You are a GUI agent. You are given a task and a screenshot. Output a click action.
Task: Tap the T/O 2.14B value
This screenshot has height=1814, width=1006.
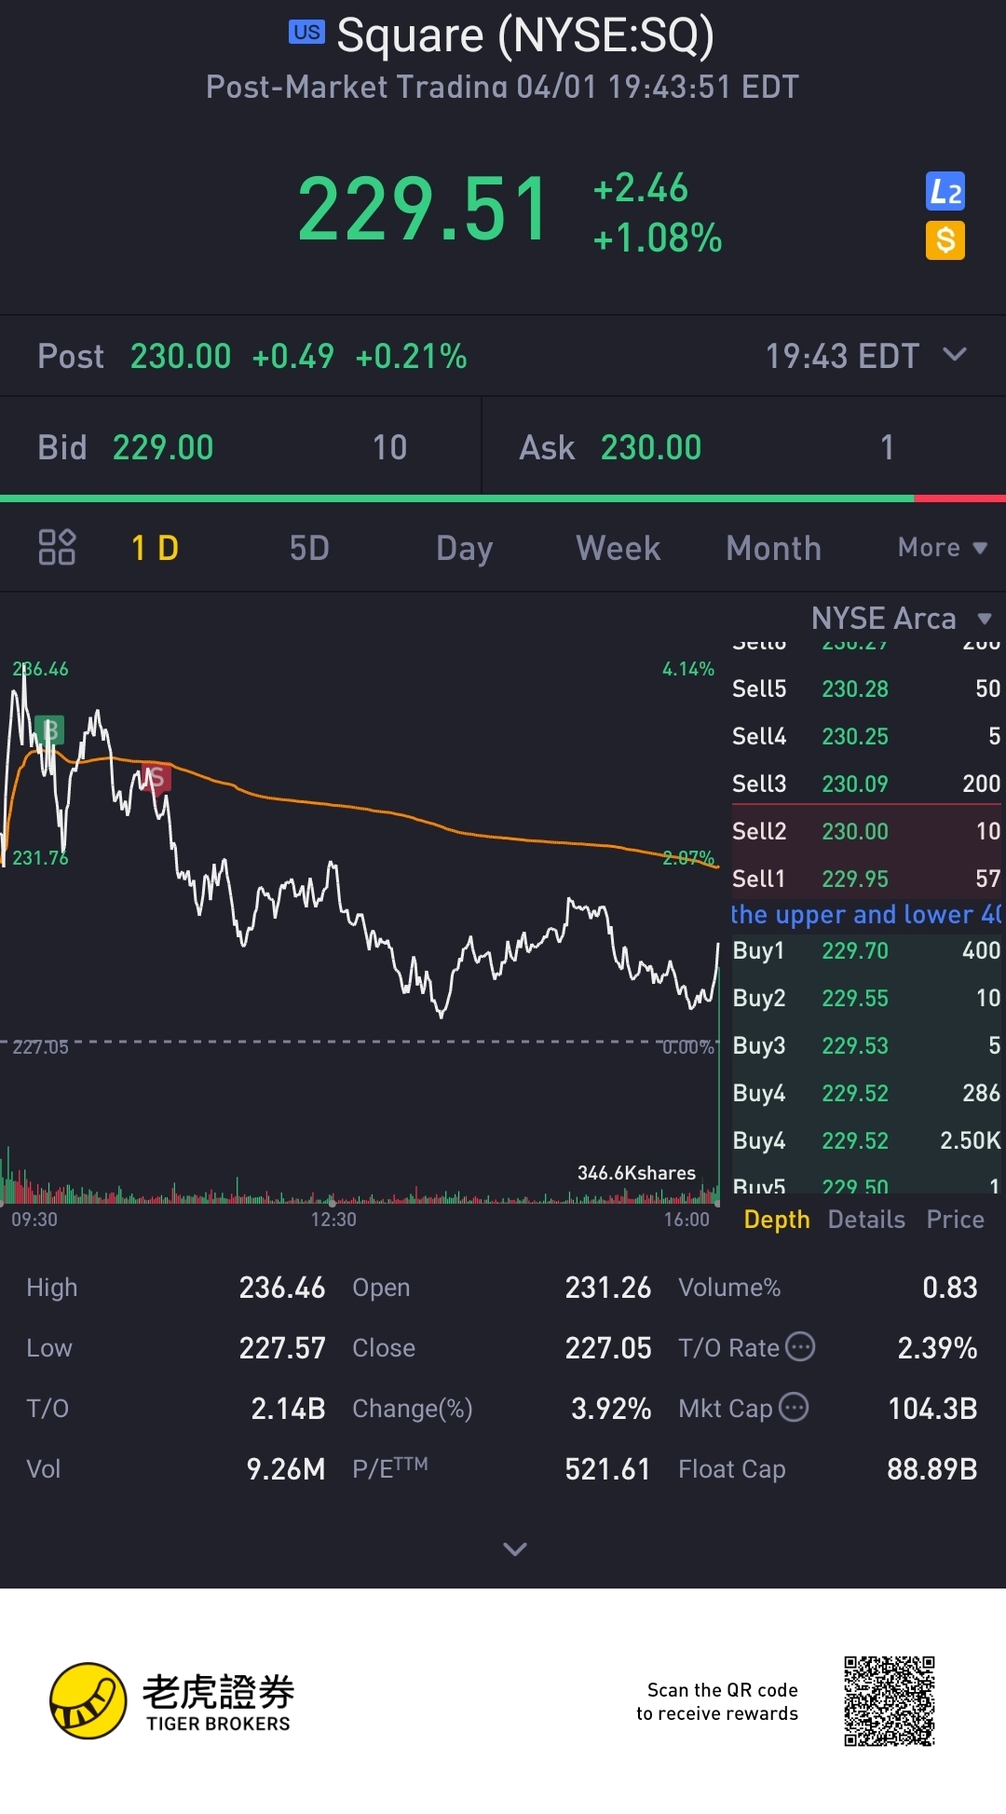tap(288, 1409)
